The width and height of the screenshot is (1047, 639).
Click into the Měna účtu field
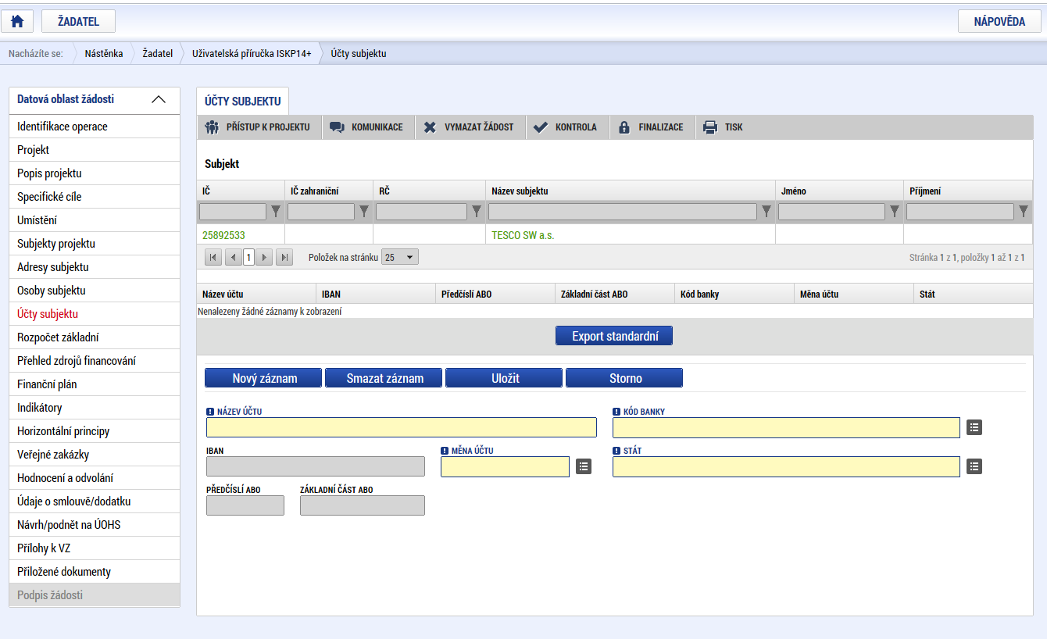click(505, 466)
